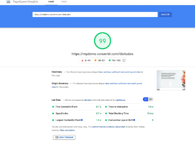This screenshot has width=195, height=141.
Task: Click the 'lab data' link
Action: pos(88,100)
